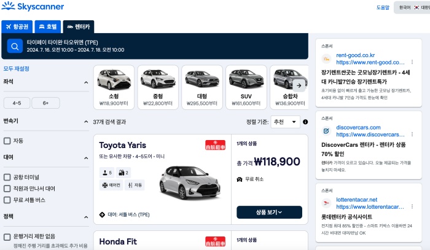Enable the 공항 터미널 checkbox
The width and height of the screenshot is (430, 250).
[7, 178]
